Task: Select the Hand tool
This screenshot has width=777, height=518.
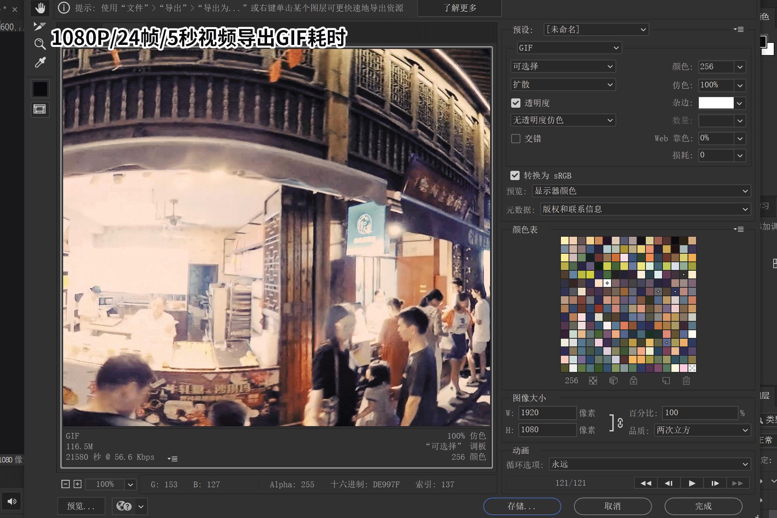Action: (40, 8)
